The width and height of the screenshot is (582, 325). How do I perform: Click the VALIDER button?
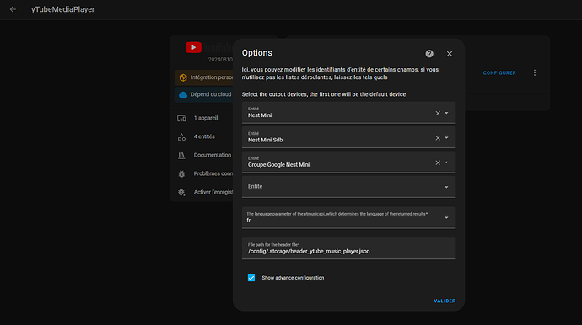[445, 301]
